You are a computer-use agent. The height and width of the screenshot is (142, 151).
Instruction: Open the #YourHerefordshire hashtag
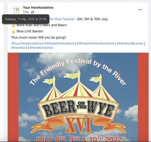point(27,43)
